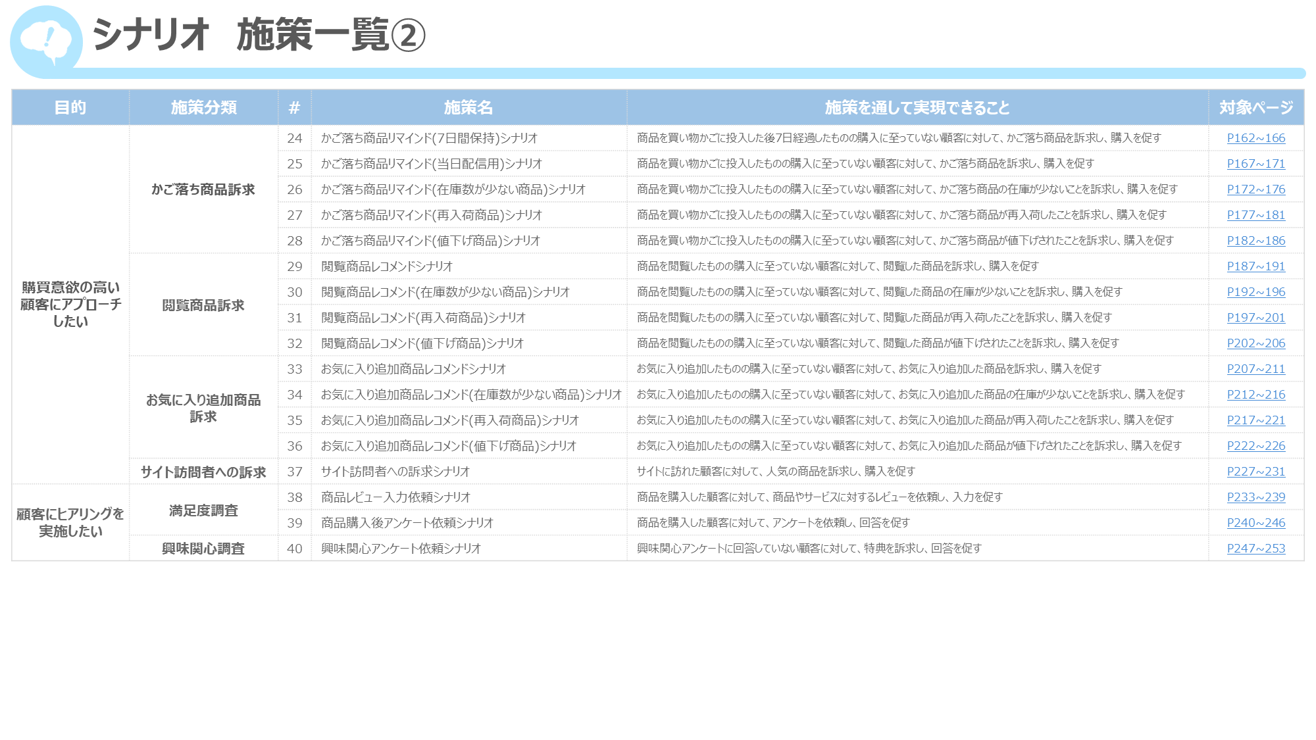The image size is (1316, 740).
Task: Click お気に入り追加商品レコメンドシナリオ in row 33
Action: [x=413, y=369]
